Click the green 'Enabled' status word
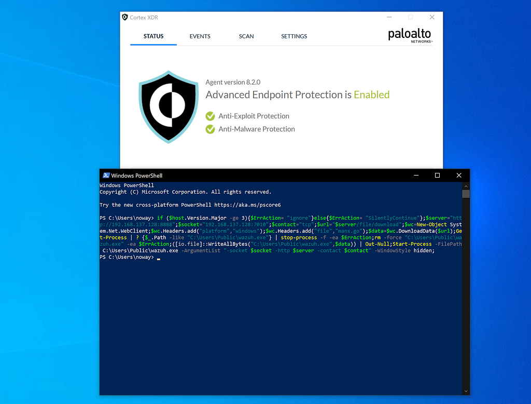The image size is (531, 404). pos(371,95)
